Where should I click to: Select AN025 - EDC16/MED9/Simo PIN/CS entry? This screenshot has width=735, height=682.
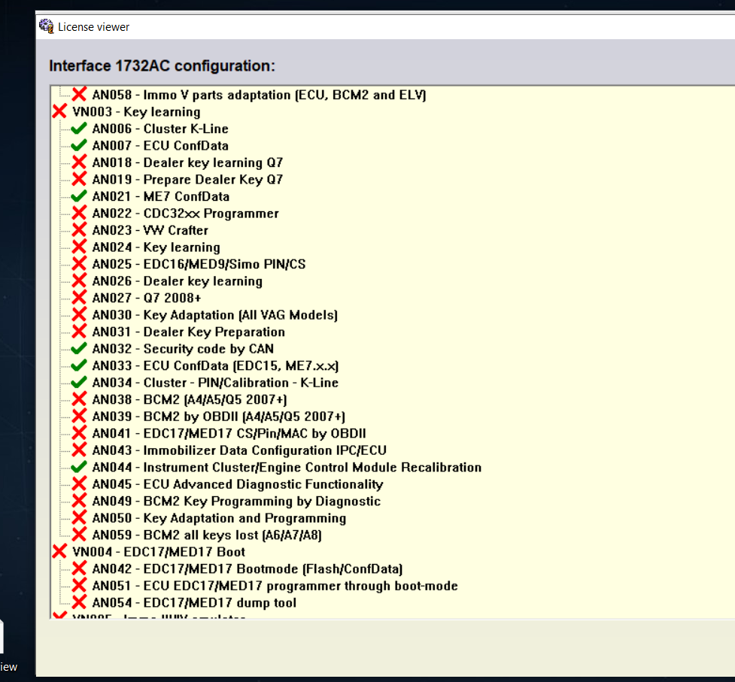click(199, 264)
